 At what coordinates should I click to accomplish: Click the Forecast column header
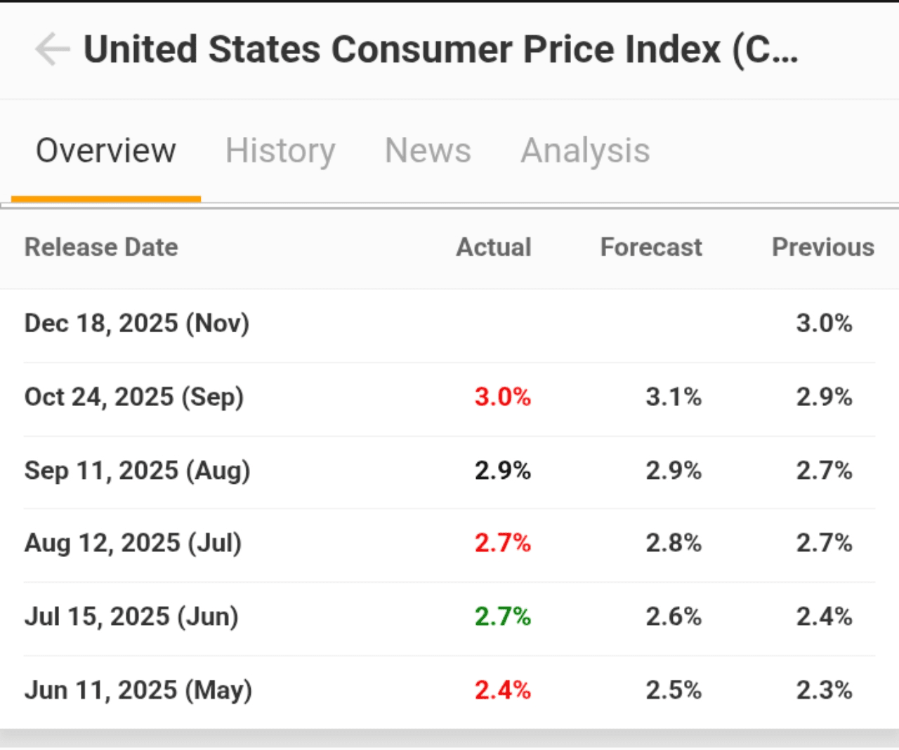[651, 247]
